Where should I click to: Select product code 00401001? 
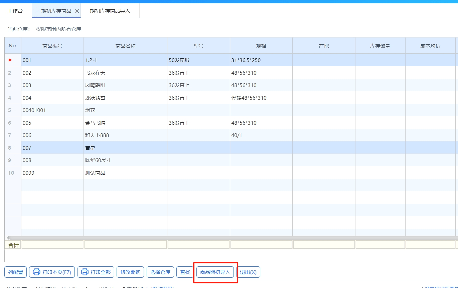[x=52, y=110]
